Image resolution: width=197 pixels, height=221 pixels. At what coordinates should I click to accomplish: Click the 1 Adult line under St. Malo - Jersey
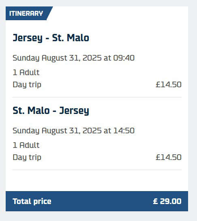(x=26, y=145)
